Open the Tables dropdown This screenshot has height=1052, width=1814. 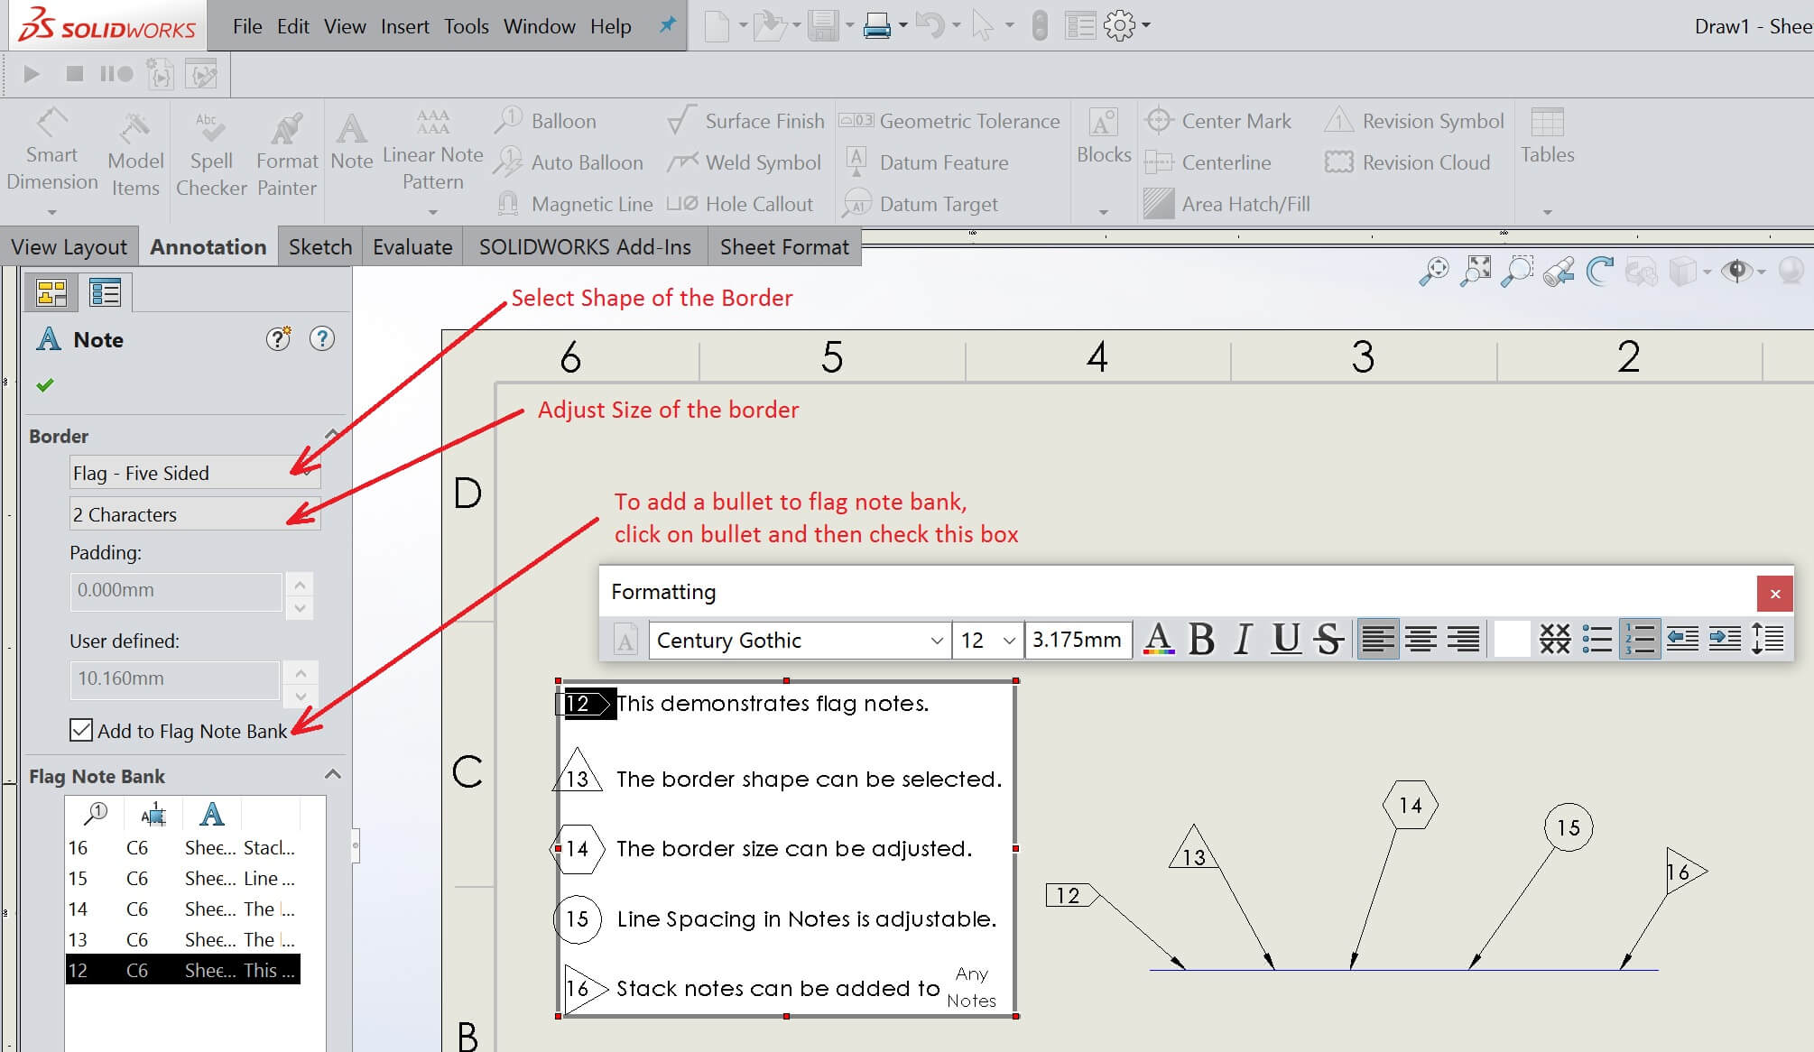[x=1547, y=212]
